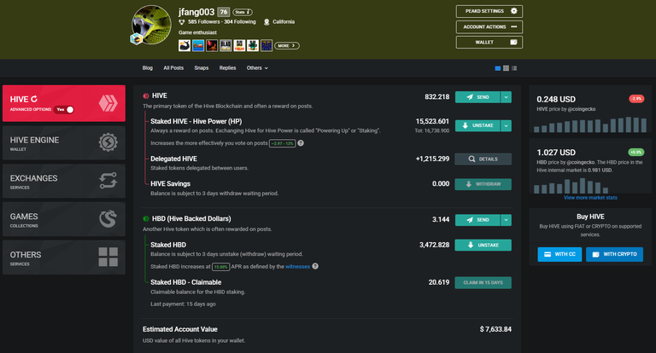Screen dimensions: 656x353
Task: Select the HIVE wallet sidebar section
Action: pos(64,103)
